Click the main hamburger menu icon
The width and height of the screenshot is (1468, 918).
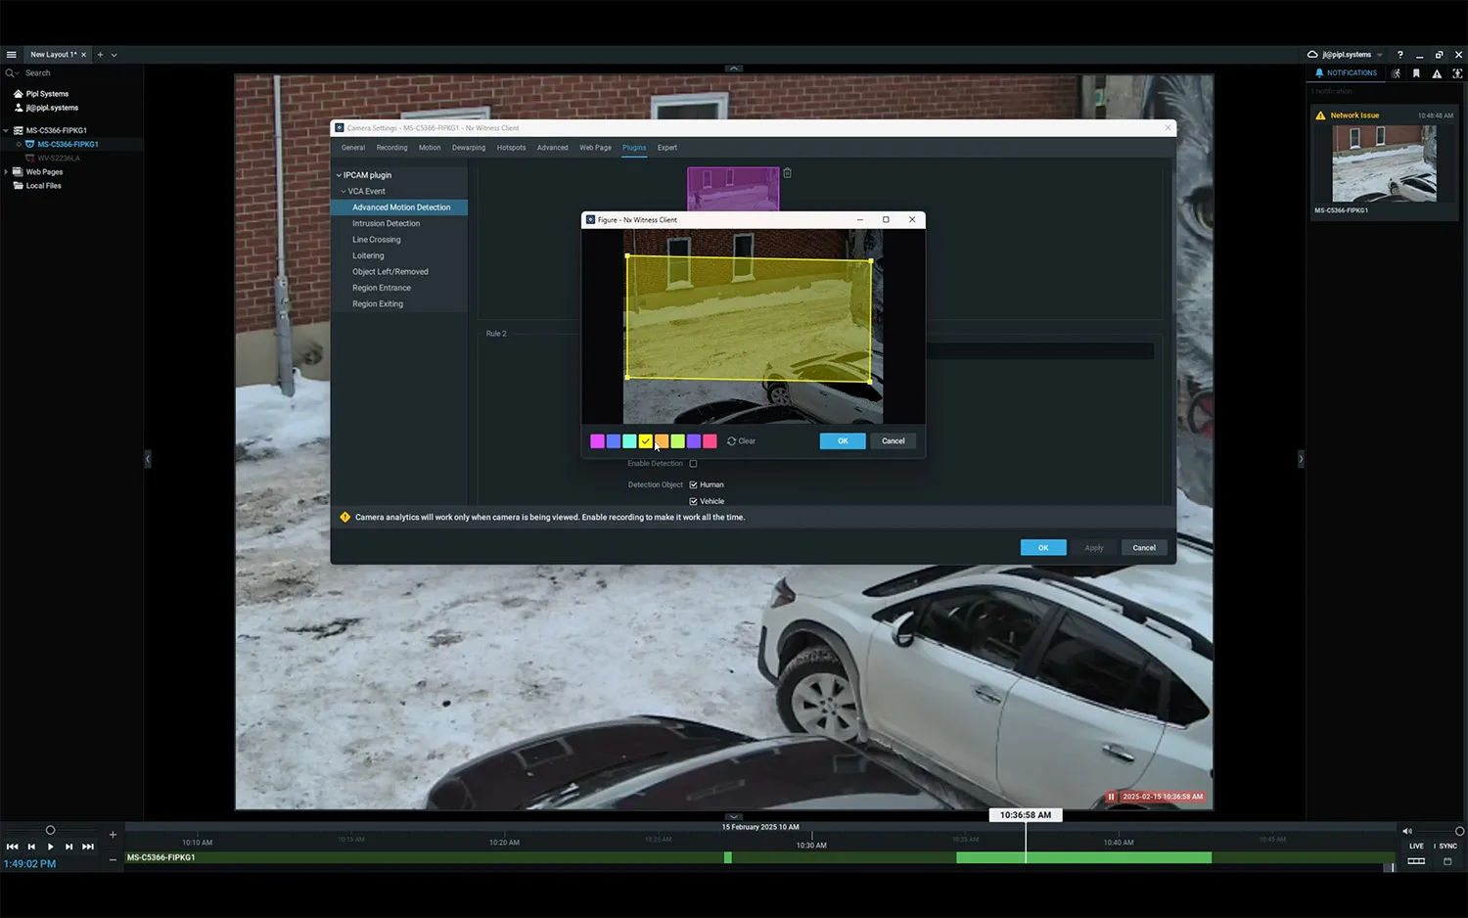click(11, 55)
